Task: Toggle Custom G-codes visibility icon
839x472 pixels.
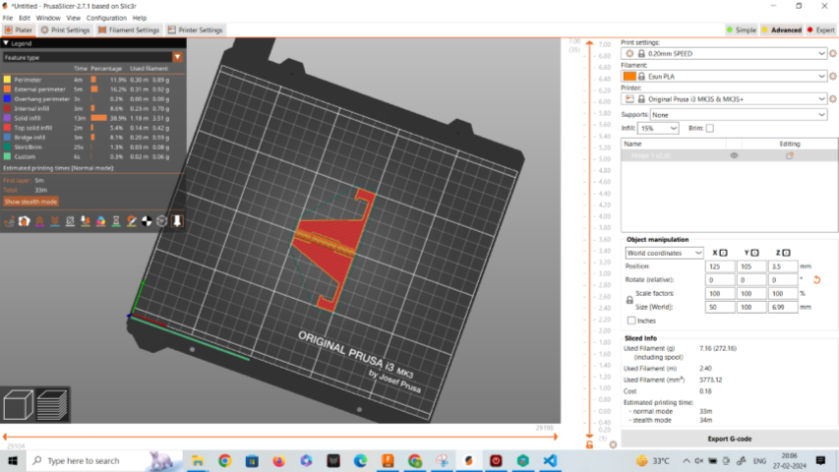Action: [131, 221]
